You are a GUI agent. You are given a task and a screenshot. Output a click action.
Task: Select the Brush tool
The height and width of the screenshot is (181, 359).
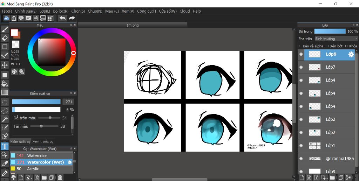click(5, 29)
